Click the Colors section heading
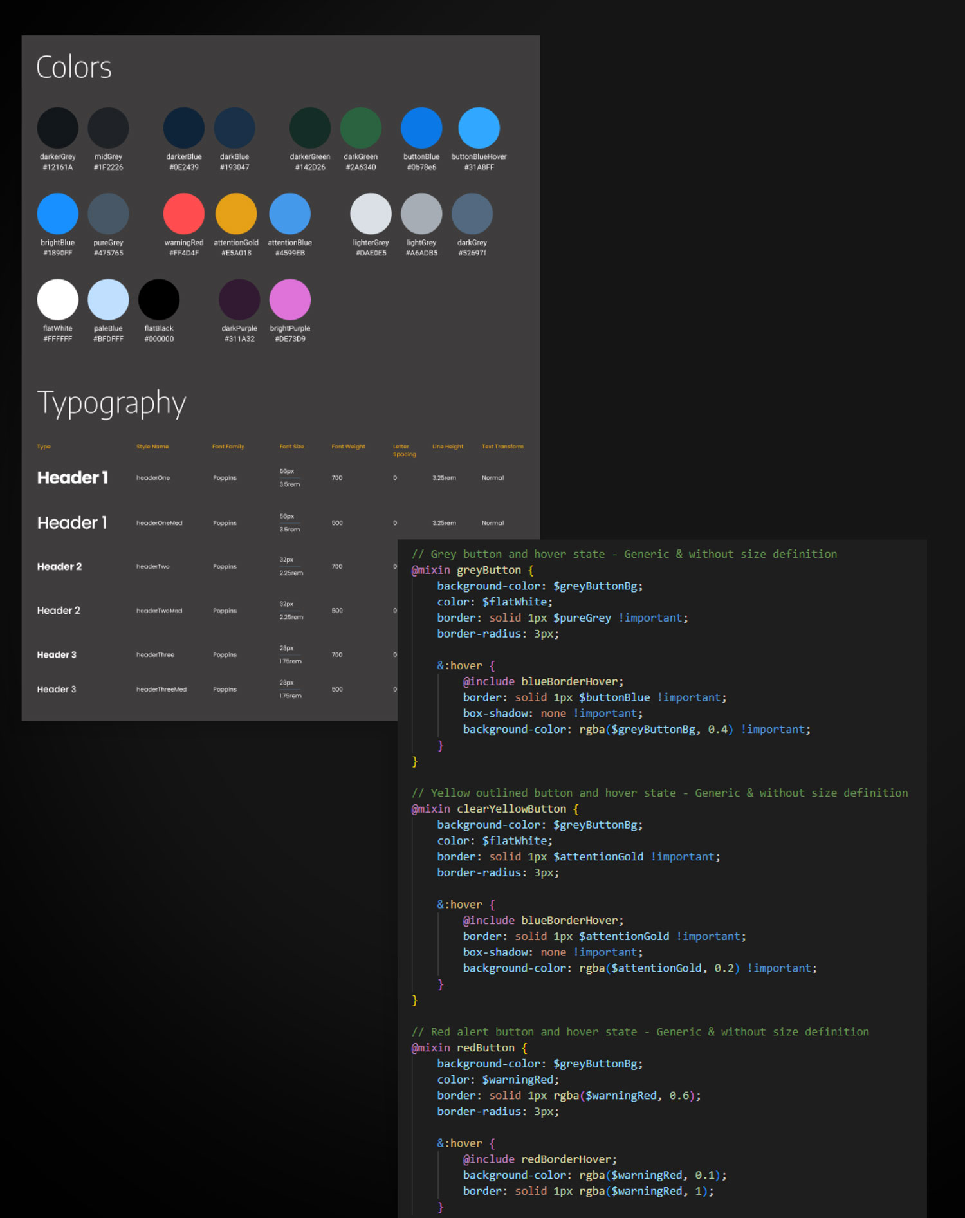Viewport: 965px width, 1218px height. pyautogui.click(x=73, y=68)
